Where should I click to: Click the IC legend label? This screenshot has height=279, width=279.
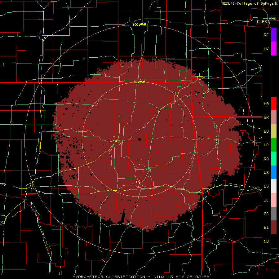pyautogui.click(x=266, y=200)
